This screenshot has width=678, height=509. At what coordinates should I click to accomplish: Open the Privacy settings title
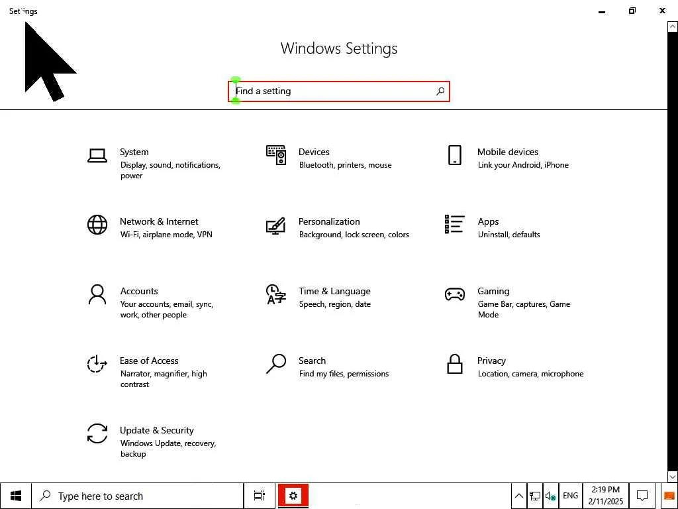coord(491,361)
